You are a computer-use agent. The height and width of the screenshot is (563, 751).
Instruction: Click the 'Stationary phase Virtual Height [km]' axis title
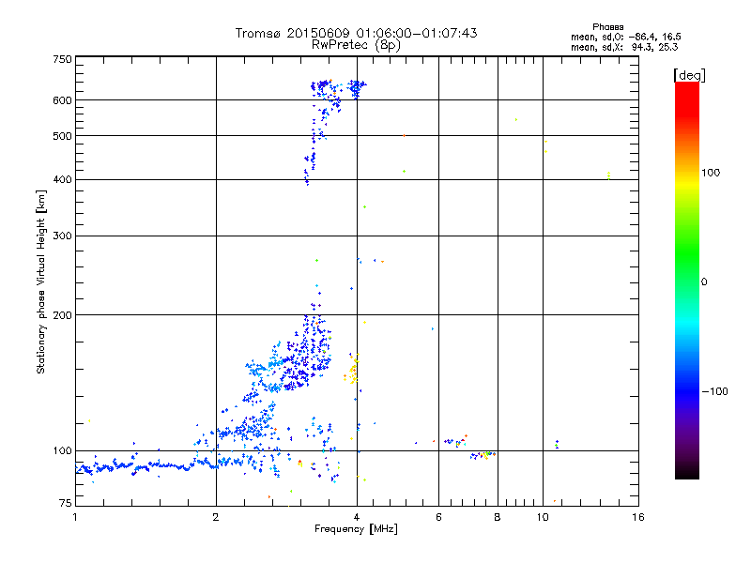tap(41, 282)
